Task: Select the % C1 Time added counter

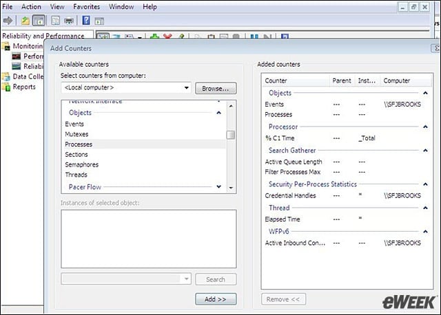Action: (347, 138)
